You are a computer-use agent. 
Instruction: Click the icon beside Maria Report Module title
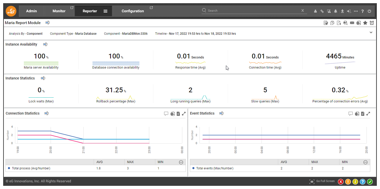(47, 23)
